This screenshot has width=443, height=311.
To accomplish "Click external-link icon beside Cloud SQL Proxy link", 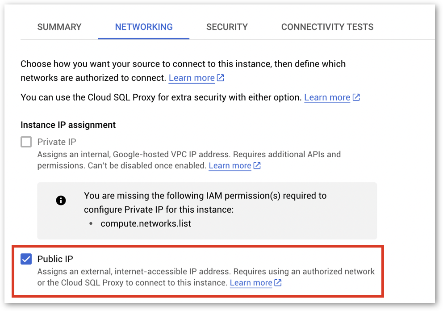I will (x=356, y=97).
